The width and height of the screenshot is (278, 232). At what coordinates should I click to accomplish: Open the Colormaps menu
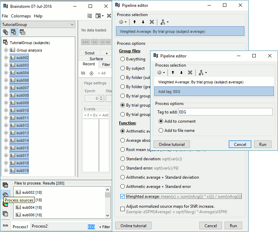(x=21, y=16)
